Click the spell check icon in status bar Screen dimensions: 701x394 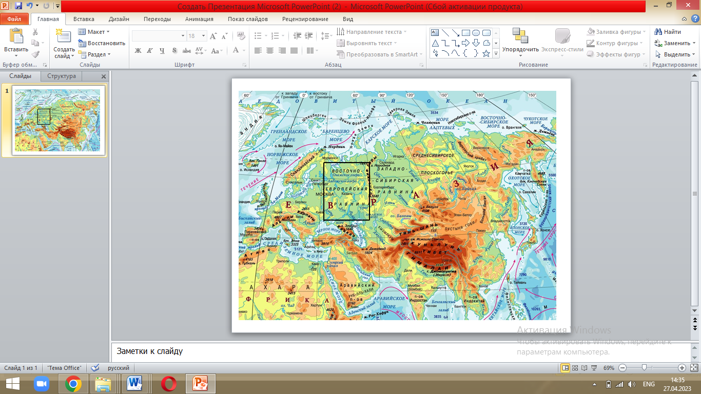pyautogui.click(x=94, y=368)
